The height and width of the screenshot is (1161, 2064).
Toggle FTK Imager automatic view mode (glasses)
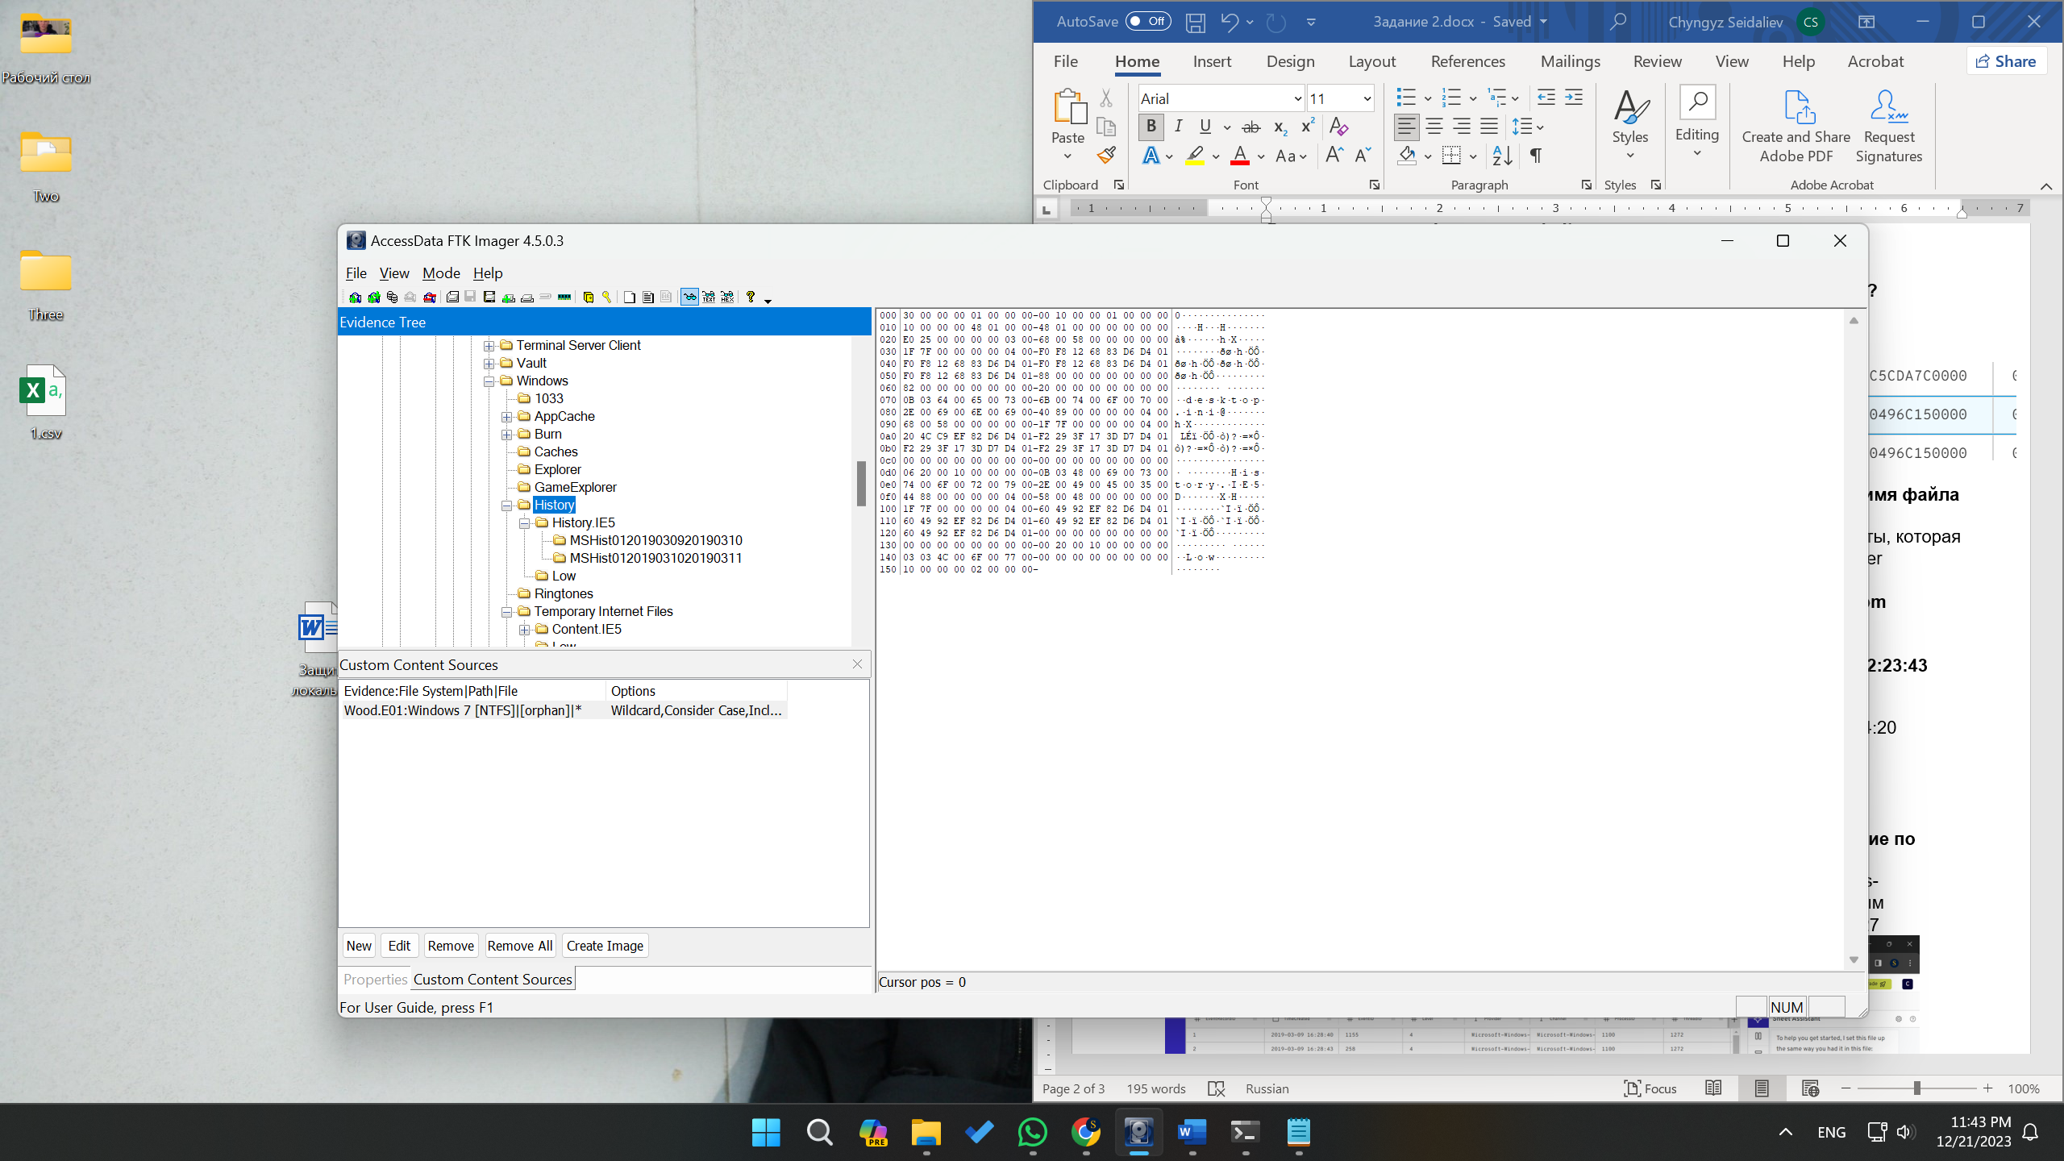tap(689, 297)
